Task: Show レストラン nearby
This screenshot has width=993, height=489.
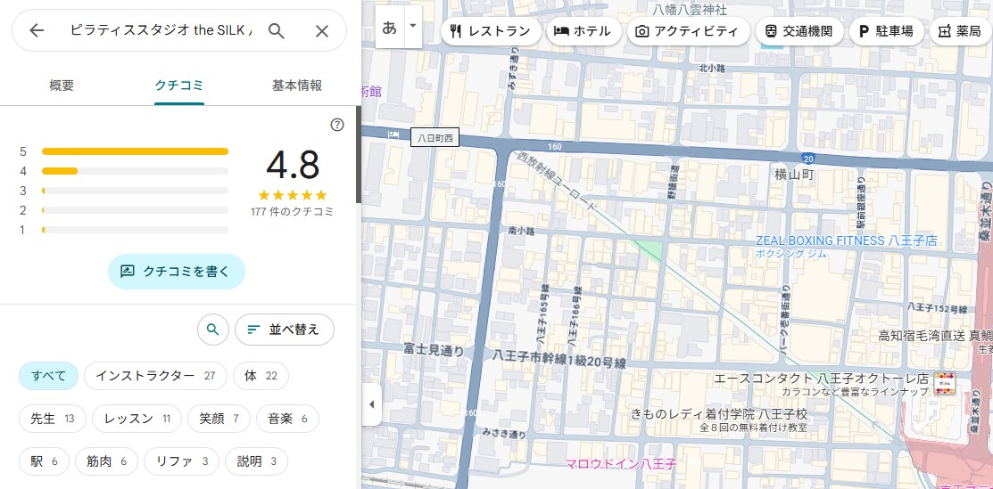Action: click(x=490, y=31)
